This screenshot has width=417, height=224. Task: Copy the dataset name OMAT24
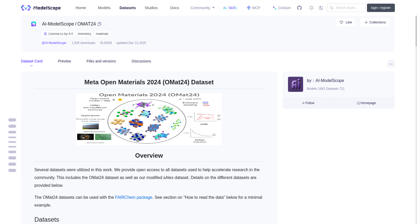99,24
